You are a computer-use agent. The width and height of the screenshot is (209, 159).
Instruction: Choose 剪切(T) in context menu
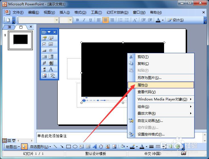coord(161,57)
